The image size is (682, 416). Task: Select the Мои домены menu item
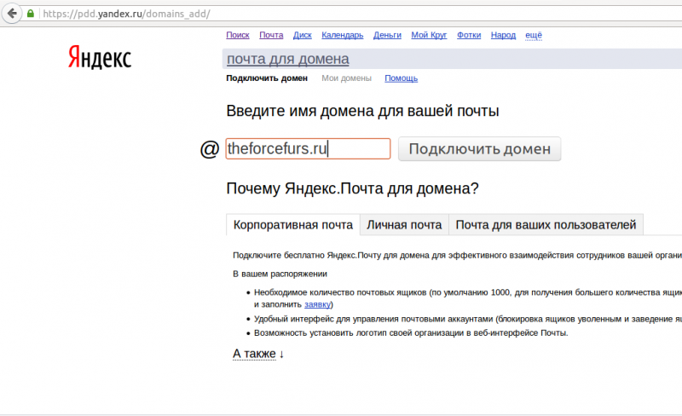pos(347,78)
